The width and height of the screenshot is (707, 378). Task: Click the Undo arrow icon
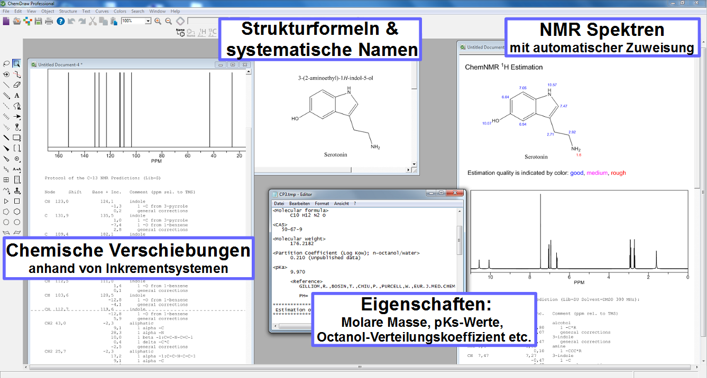(x=71, y=21)
